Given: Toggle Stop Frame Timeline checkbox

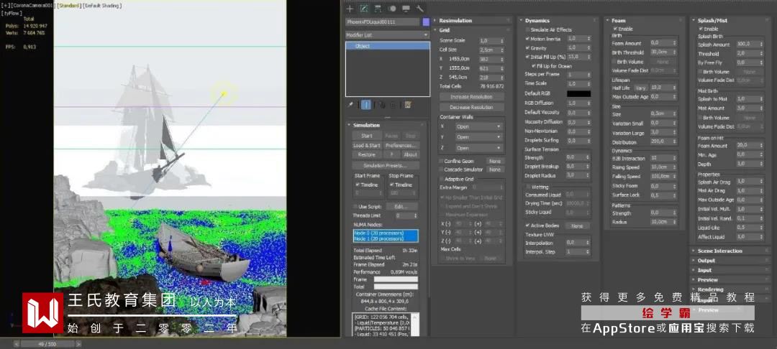Looking at the screenshot, I should click(x=392, y=185).
